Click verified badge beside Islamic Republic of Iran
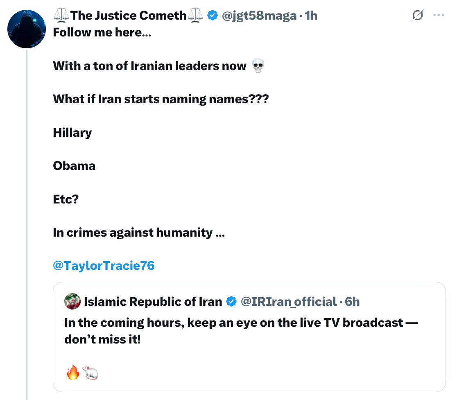 coord(231,302)
